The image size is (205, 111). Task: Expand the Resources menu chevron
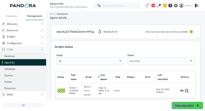pyautogui.click(x=42, y=30)
